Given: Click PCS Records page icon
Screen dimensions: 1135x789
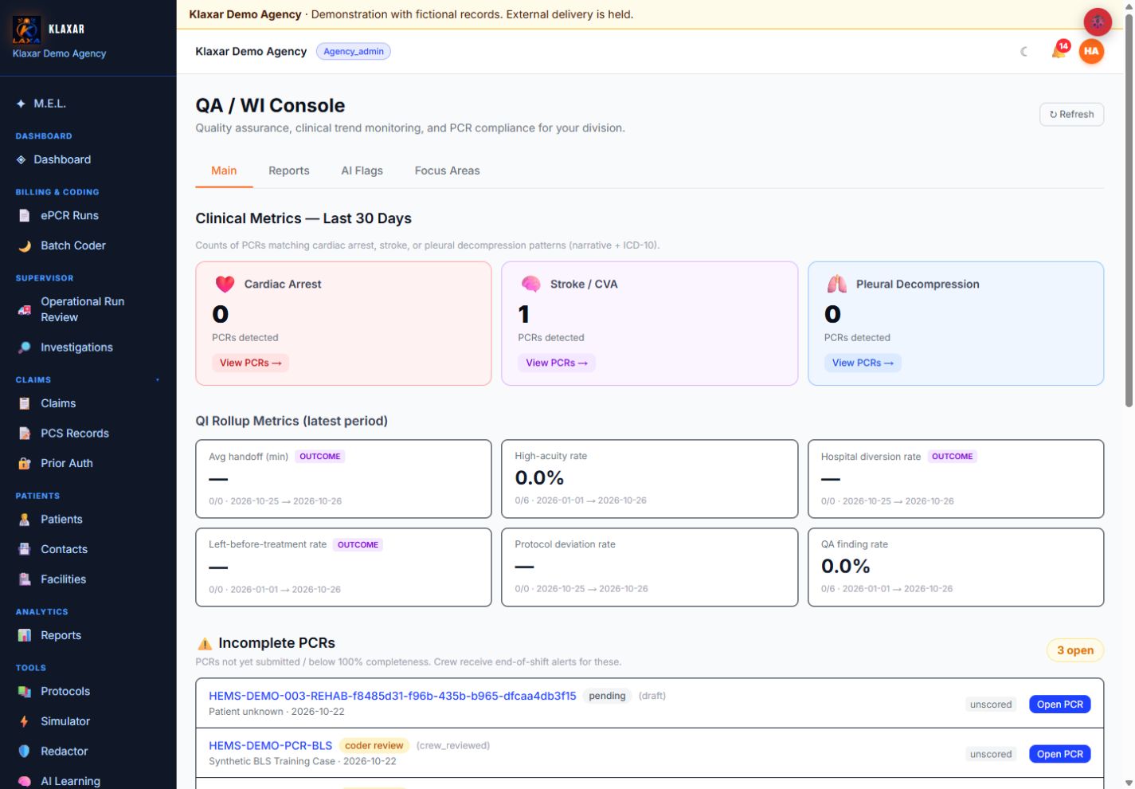Looking at the screenshot, I should coord(25,434).
